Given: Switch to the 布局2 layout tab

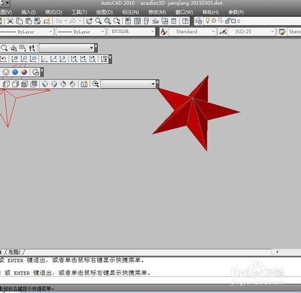Looking at the screenshot, I should pos(14,252).
